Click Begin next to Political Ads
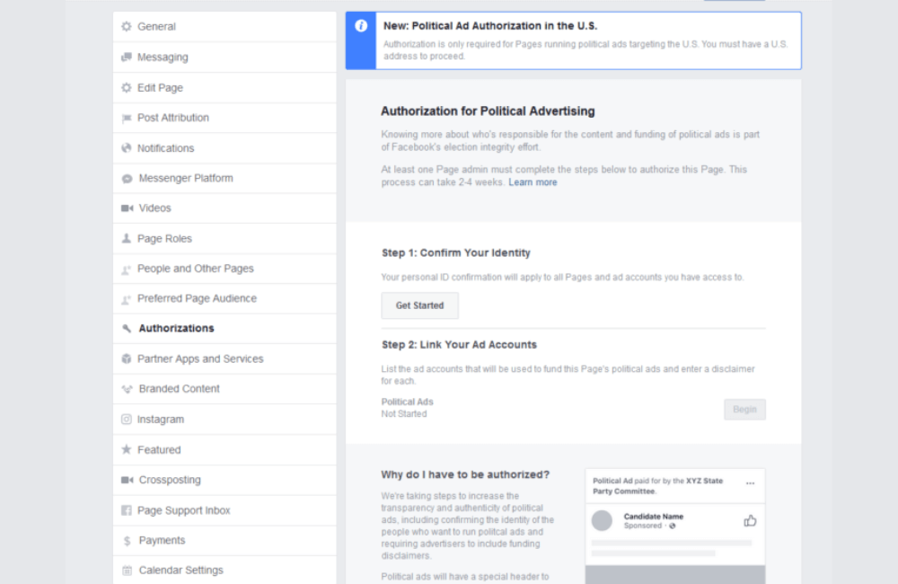The height and width of the screenshot is (584, 898). click(744, 409)
